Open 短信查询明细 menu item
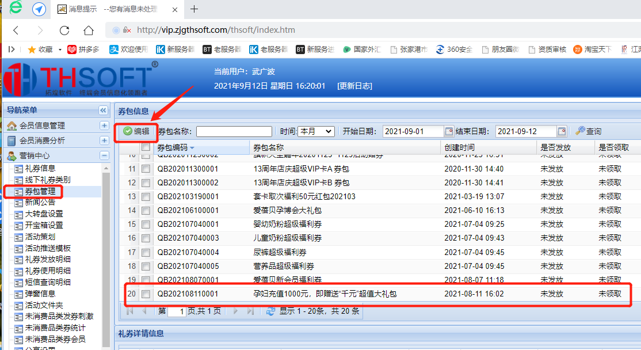 (47, 282)
